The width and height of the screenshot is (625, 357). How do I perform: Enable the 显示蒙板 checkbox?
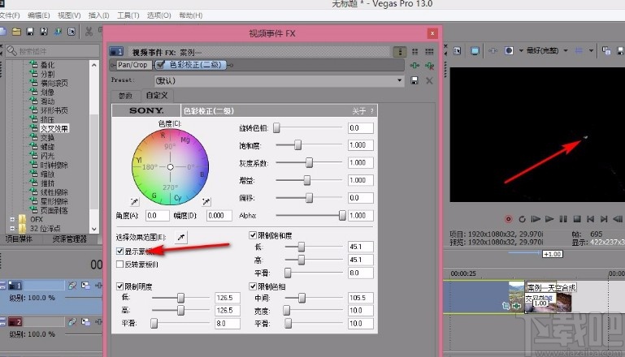click(x=120, y=252)
